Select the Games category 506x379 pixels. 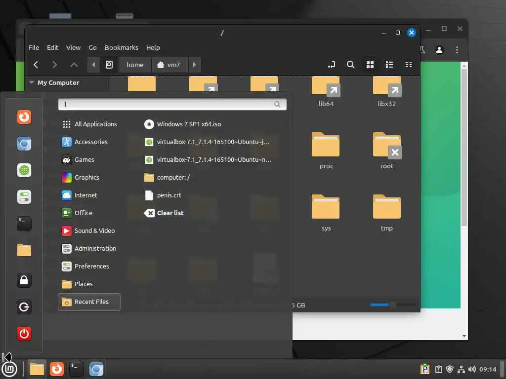click(89, 159)
